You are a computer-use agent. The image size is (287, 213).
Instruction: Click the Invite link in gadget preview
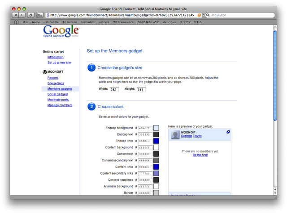[198, 136]
